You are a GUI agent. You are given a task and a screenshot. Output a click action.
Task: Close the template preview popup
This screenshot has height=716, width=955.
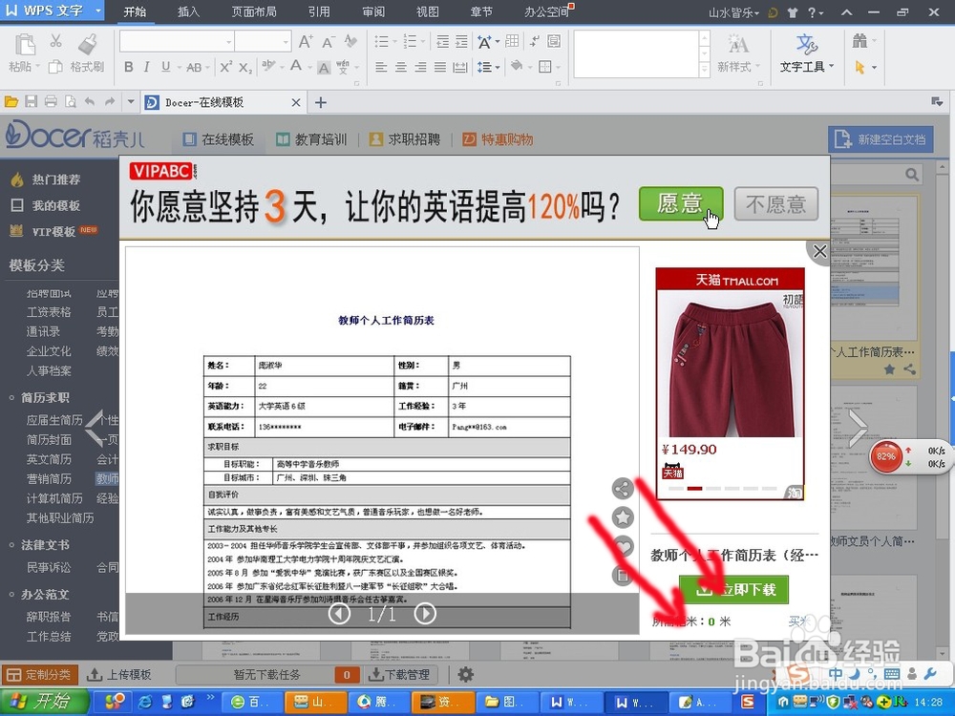pyautogui.click(x=819, y=251)
